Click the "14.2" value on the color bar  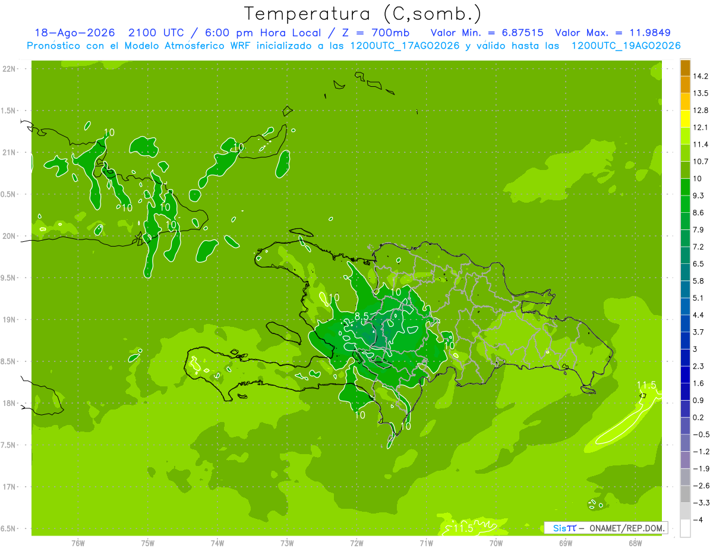[x=701, y=76]
